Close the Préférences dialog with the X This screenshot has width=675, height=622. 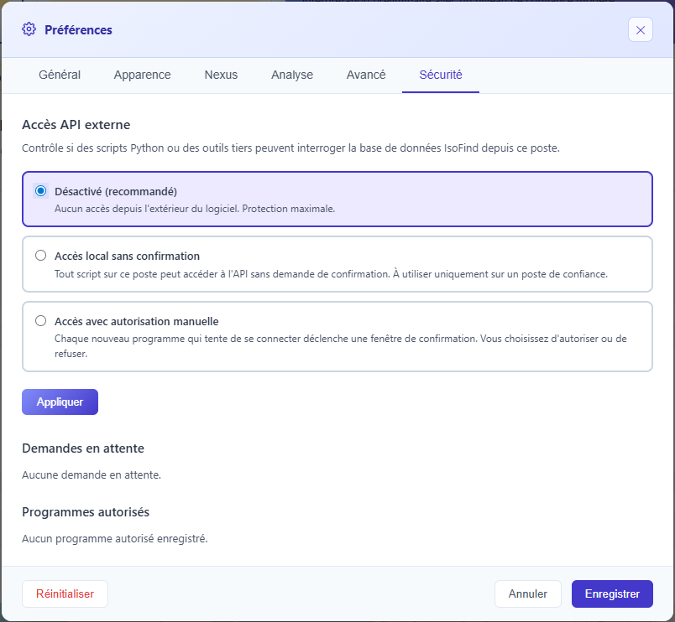[x=640, y=30]
